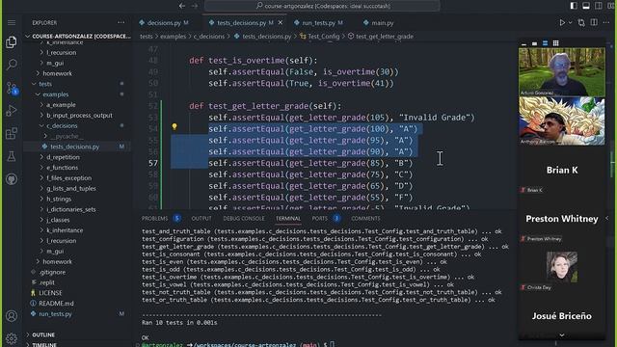Click Test_Config in the breadcrumb
Screen dimensions: 617x347
324,37
